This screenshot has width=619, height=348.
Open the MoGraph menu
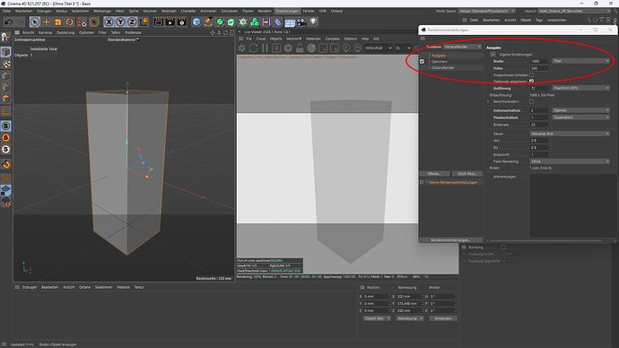coord(169,11)
